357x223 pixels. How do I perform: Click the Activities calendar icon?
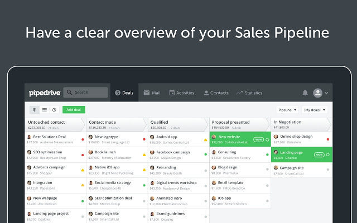click(x=172, y=93)
